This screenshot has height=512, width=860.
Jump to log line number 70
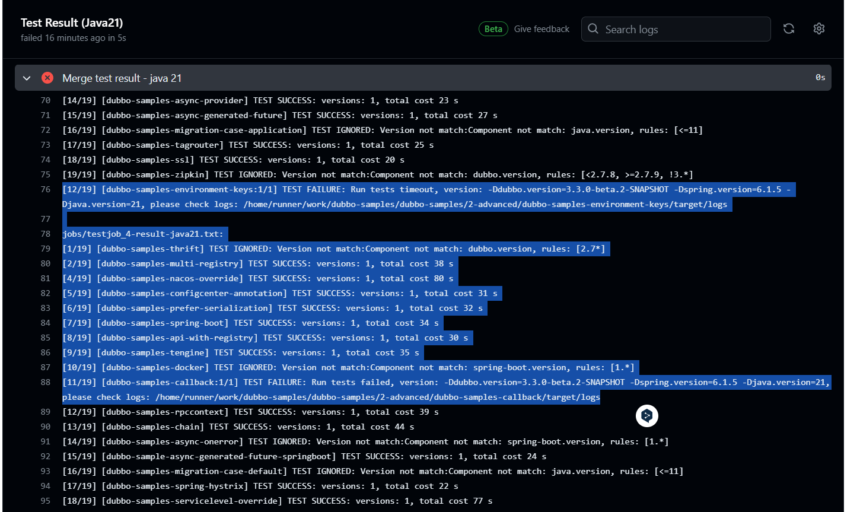(46, 100)
